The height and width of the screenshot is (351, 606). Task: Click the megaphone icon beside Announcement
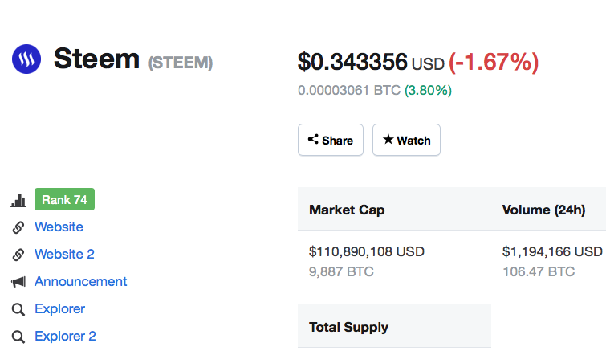pos(18,282)
